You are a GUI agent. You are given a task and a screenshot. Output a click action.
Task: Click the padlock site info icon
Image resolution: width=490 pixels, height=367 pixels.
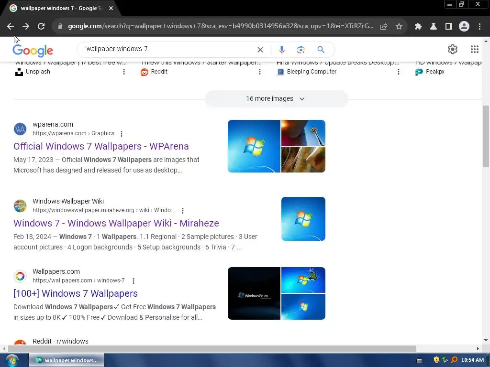[60, 26]
